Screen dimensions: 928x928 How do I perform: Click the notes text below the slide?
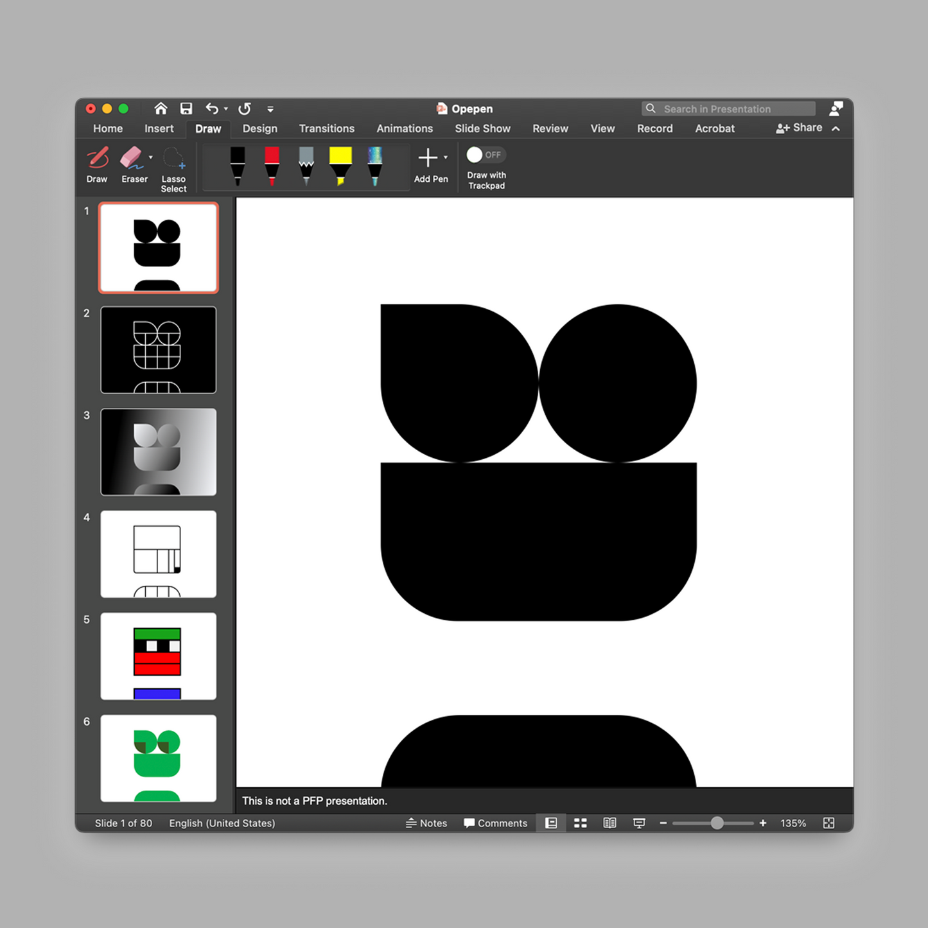(x=315, y=801)
